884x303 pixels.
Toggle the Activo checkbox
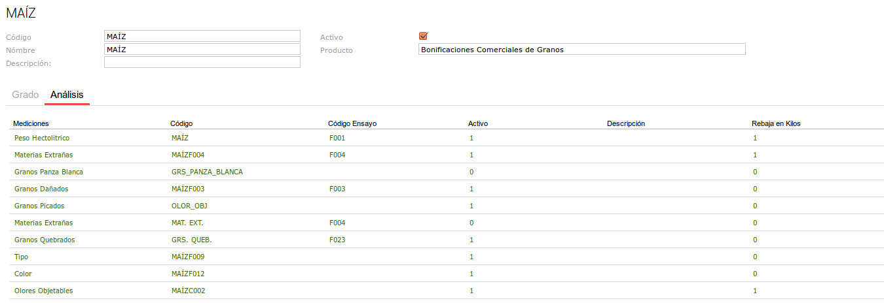click(422, 37)
